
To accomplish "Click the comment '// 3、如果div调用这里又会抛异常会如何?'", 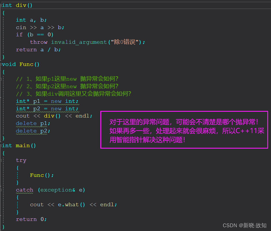I will (74, 94).
